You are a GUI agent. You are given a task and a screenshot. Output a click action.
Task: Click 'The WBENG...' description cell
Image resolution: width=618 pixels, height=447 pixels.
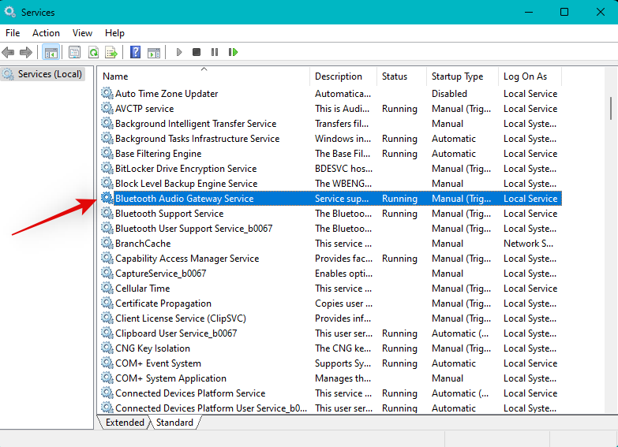tap(343, 184)
